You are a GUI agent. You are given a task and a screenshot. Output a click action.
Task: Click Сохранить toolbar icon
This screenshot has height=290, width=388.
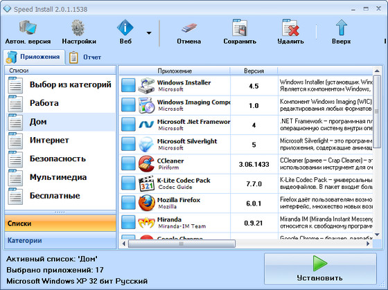coord(240,27)
